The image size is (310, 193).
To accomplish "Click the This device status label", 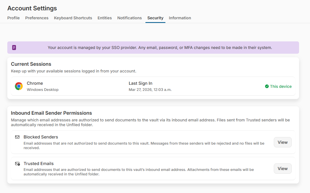I will (281, 86).
